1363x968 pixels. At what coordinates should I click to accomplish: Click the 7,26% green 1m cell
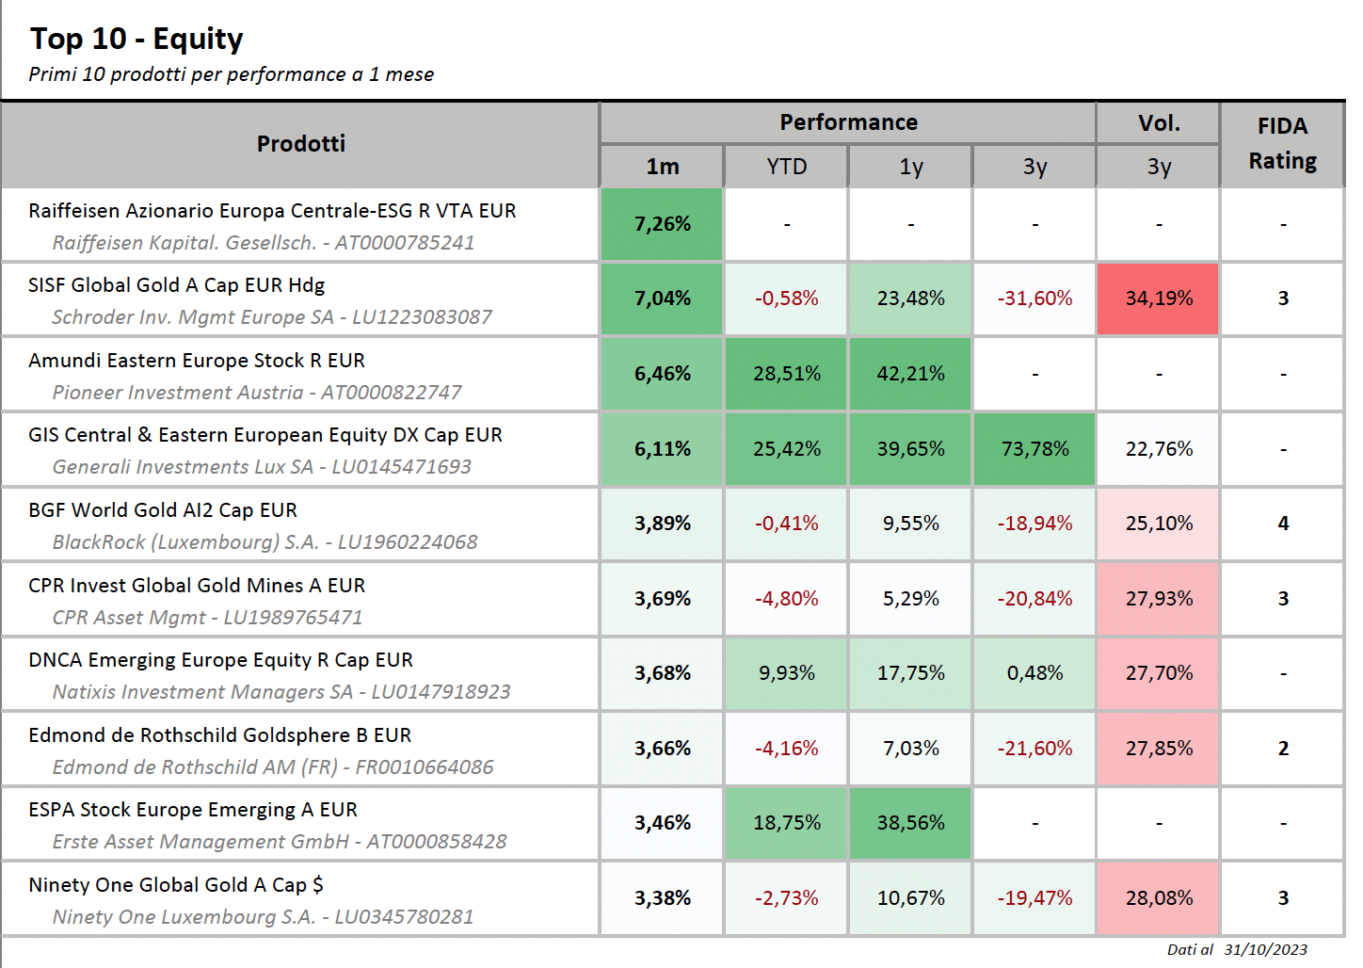click(x=662, y=224)
